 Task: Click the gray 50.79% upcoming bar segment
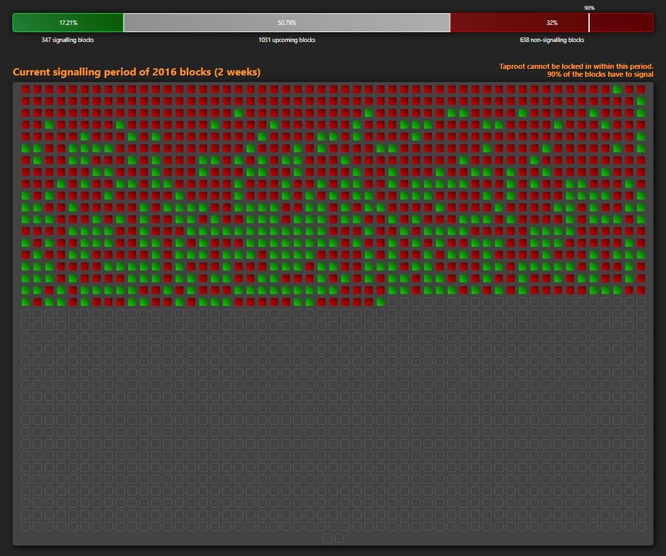tap(287, 22)
